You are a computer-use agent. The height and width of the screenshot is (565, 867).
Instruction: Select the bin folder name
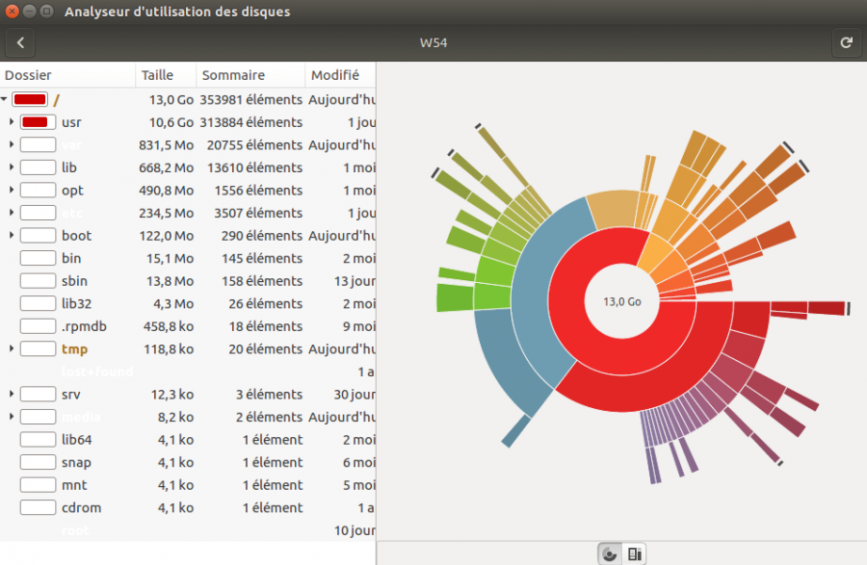[x=71, y=258]
